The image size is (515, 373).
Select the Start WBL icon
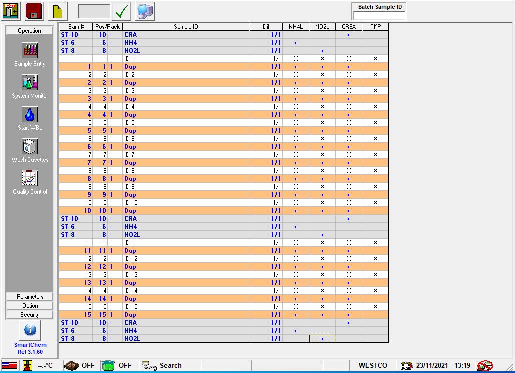30,115
